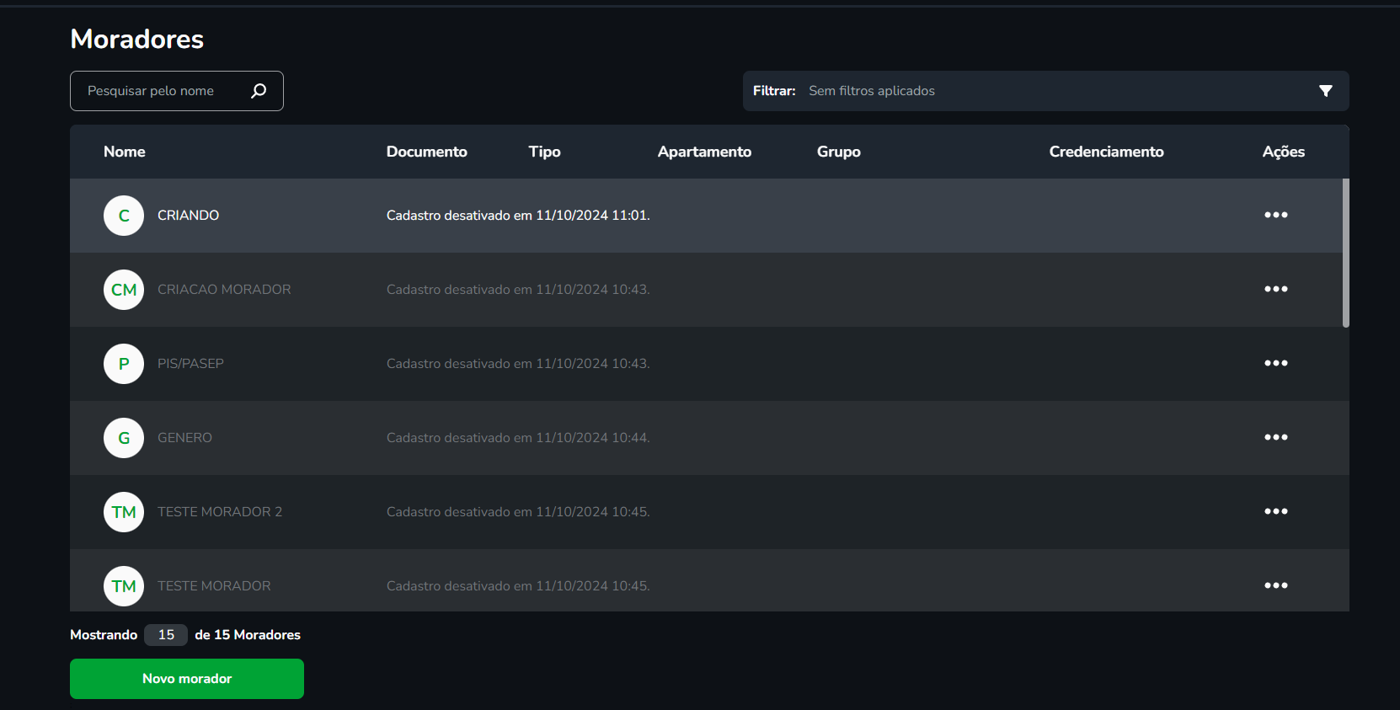Click the G avatar of GENERO
This screenshot has width=1400, height=710.
coord(124,438)
